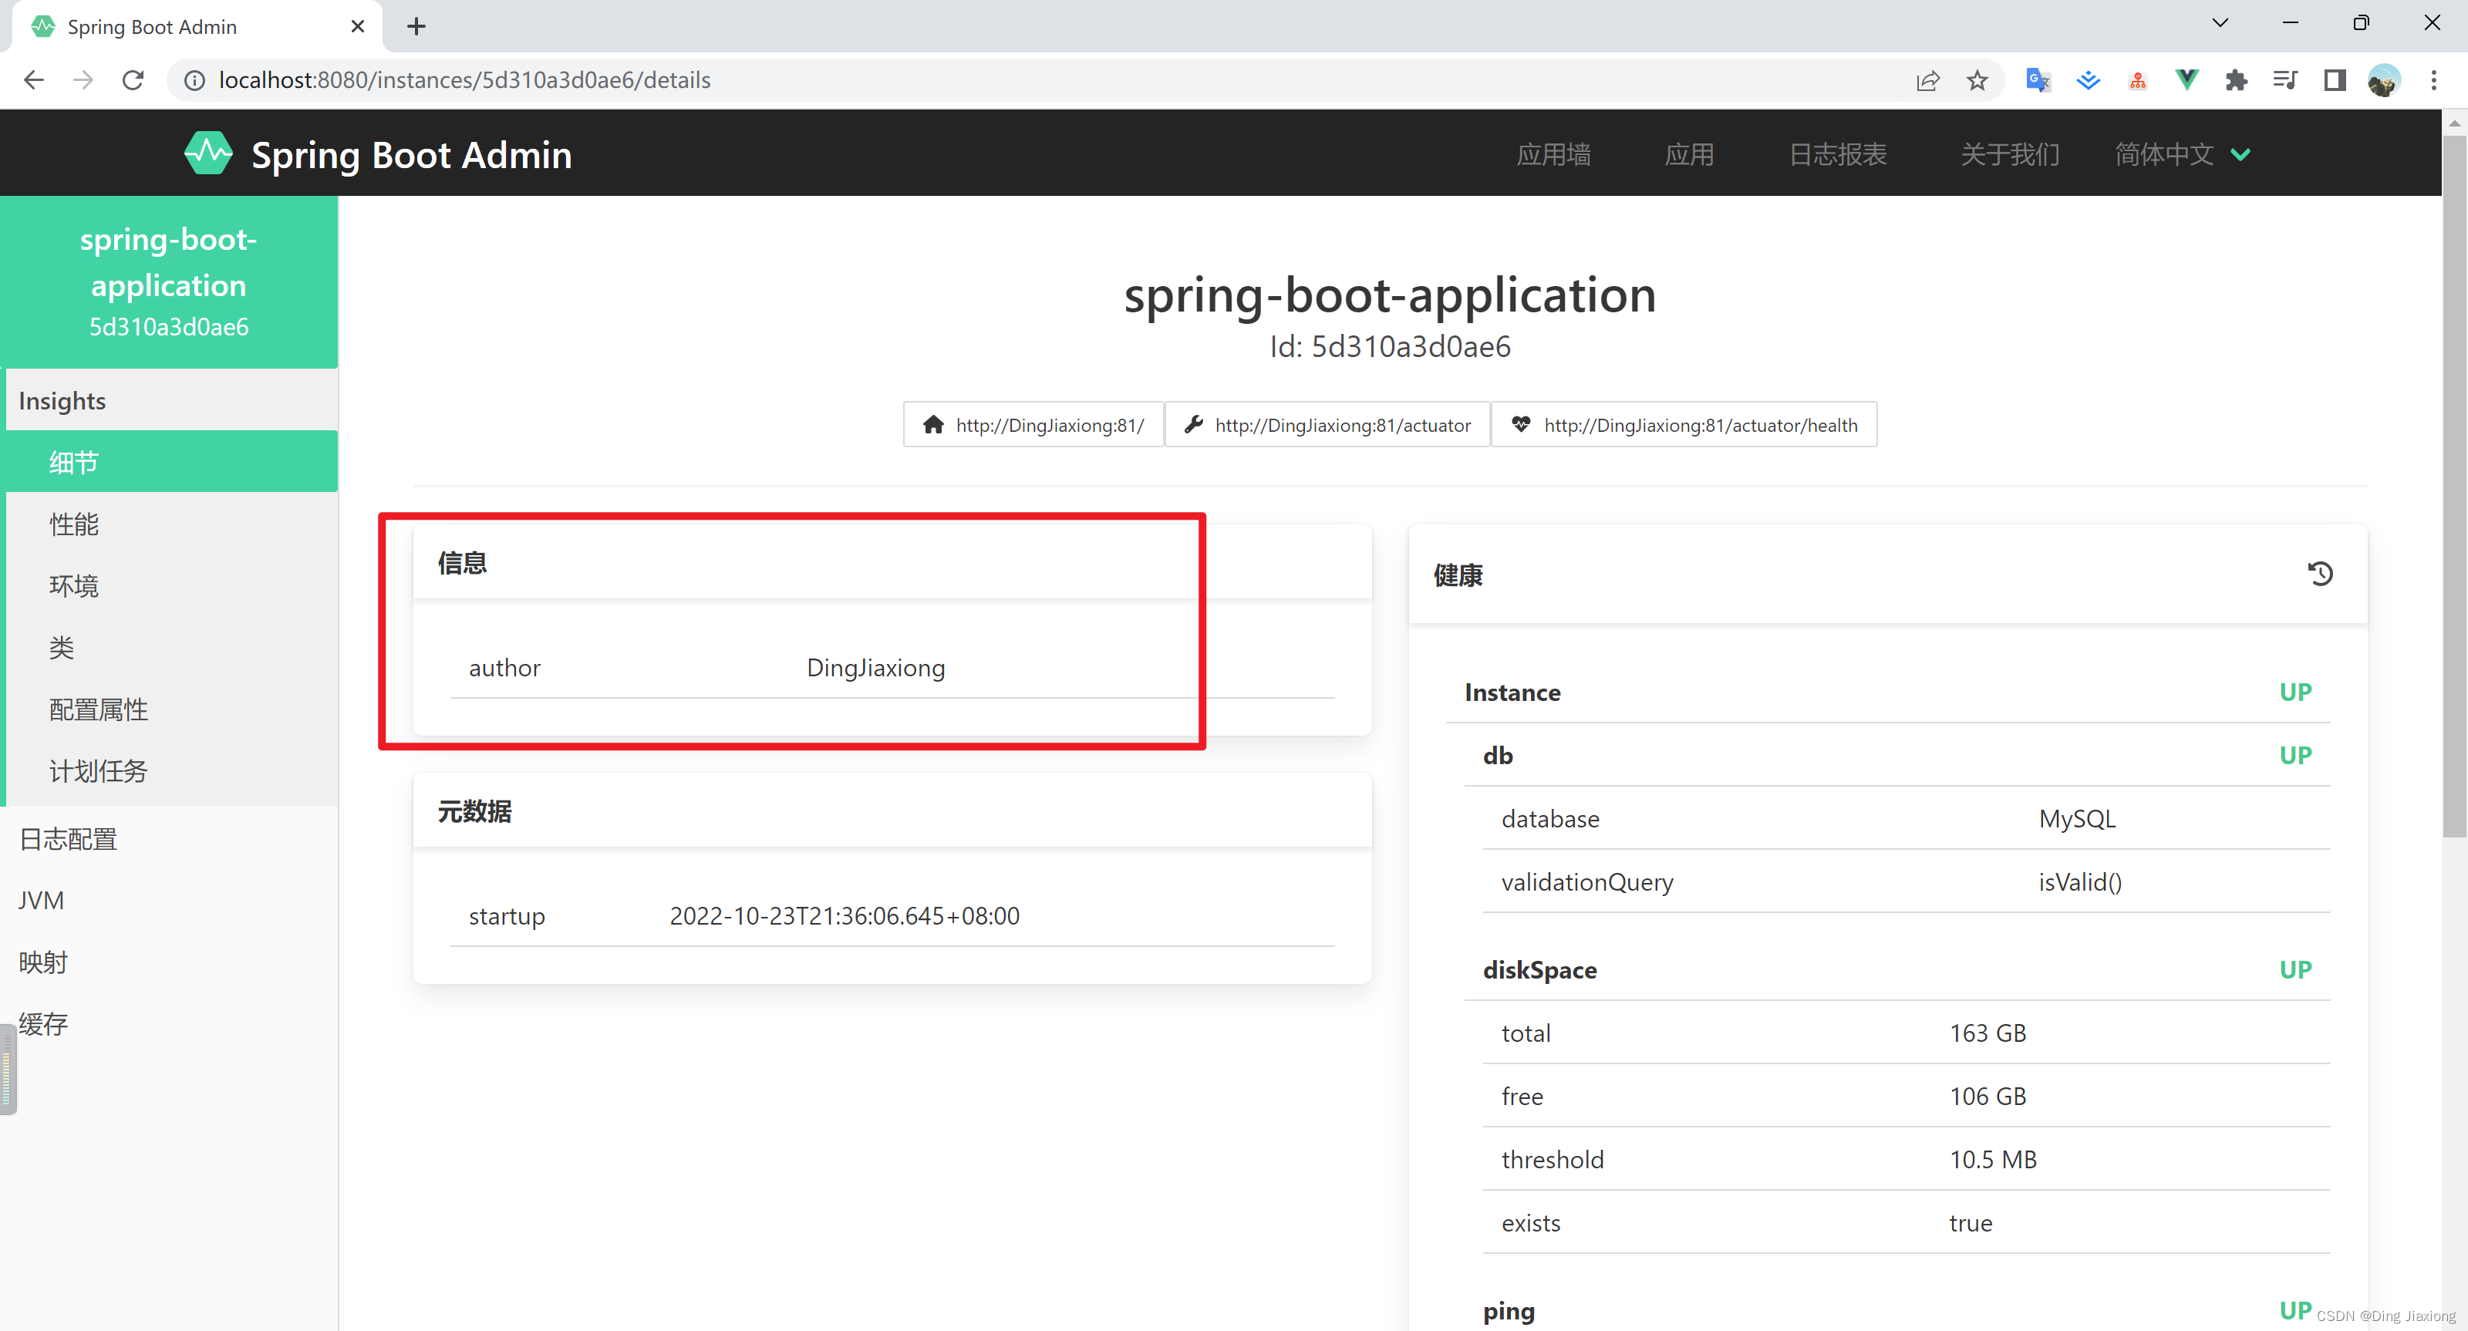The image size is (2468, 1331).
Task: Open 日志配置 in the sidebar
Action: pos(169,840)
